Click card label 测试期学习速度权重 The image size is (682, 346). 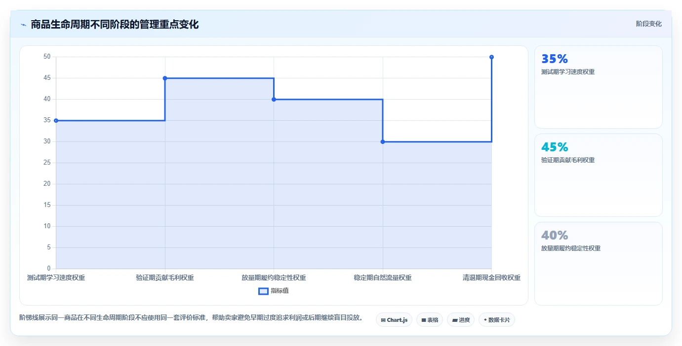pyautogui.click(x=568, y=72)
